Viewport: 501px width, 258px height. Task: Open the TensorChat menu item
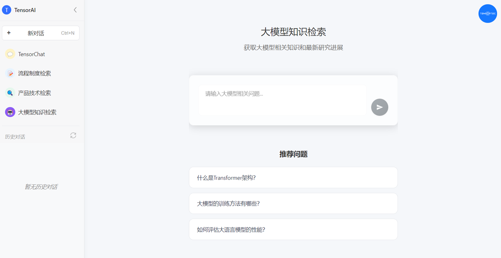coord(32,54)
